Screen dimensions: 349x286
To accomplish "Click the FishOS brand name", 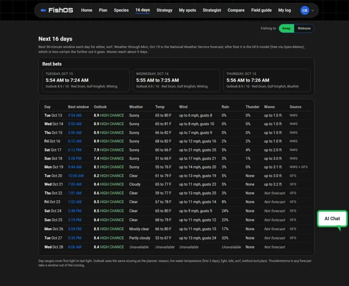I will coord(61,10).
